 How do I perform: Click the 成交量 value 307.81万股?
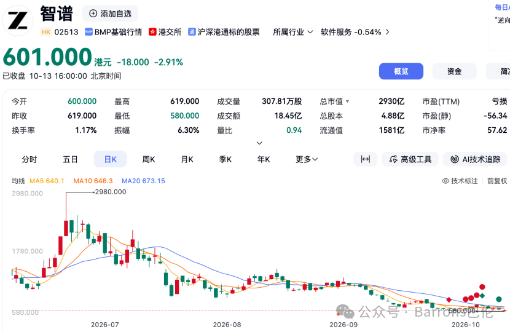281,101
